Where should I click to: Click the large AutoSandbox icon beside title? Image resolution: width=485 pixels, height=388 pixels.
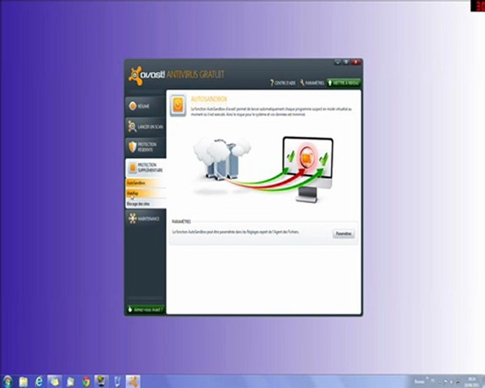(178, 106)
